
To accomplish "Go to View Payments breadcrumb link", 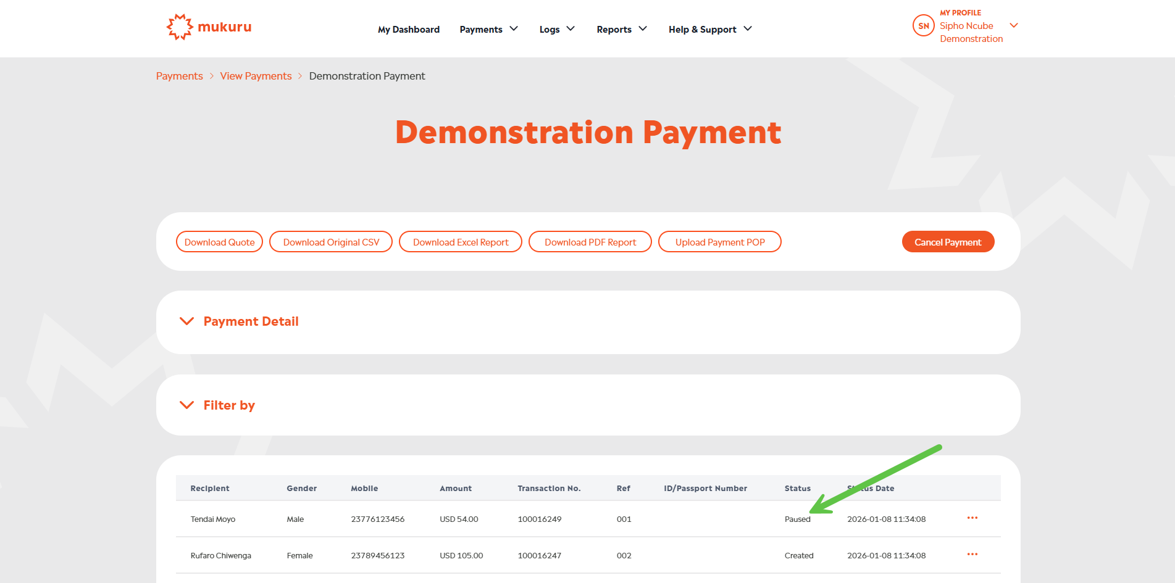I will click(256, 76).
